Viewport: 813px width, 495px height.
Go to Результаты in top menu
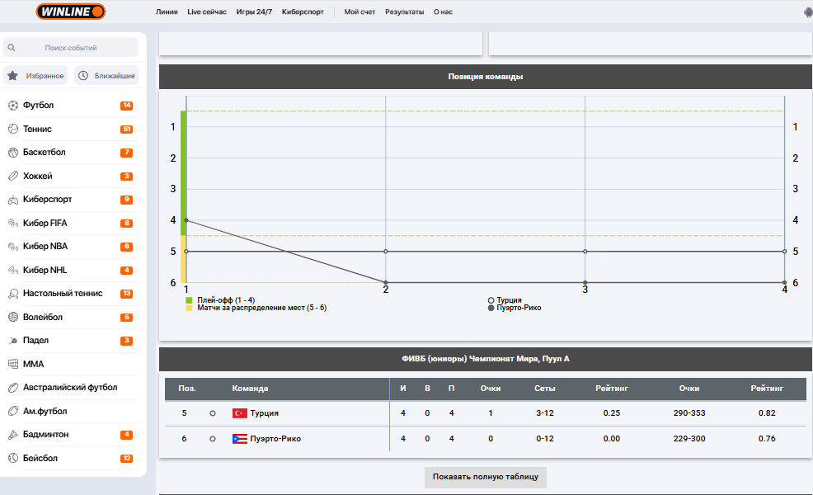(x=405, y=12)
